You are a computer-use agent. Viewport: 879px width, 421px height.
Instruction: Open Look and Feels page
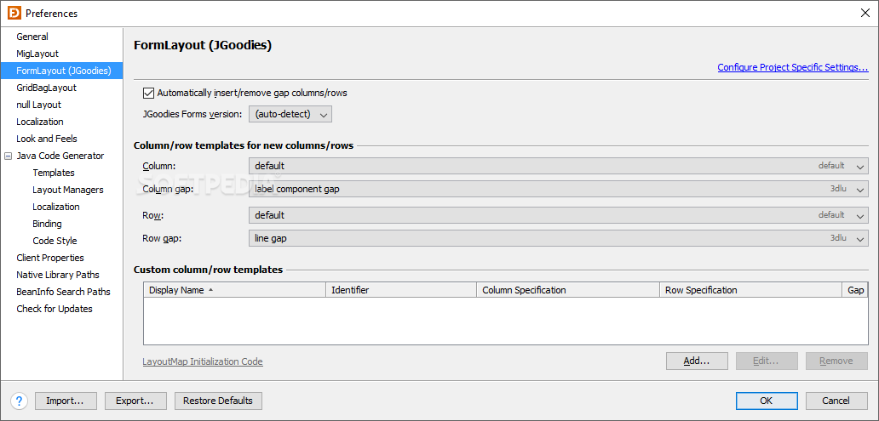pos(47,139)
